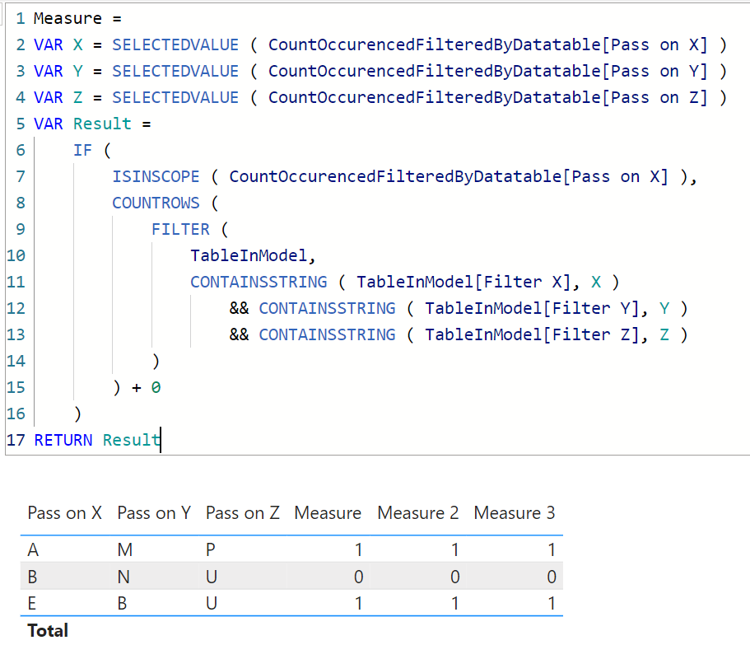This screenshot has width=750, height=659.
Task: Click line number 14 in the gutter
Action: click(x=16, y=361)
